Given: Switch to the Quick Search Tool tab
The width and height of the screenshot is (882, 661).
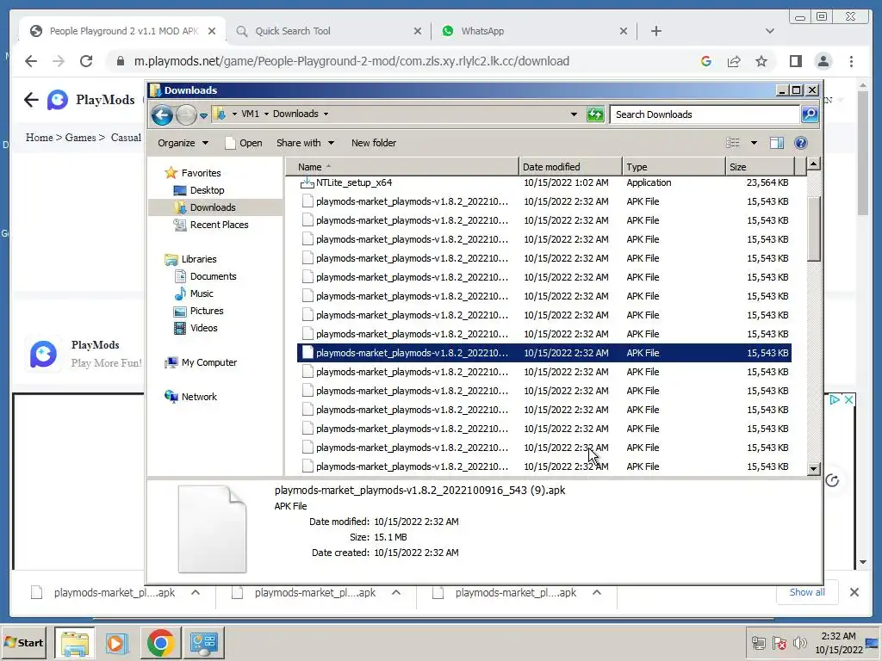Looking at the screenshot, I should point(328,32).
